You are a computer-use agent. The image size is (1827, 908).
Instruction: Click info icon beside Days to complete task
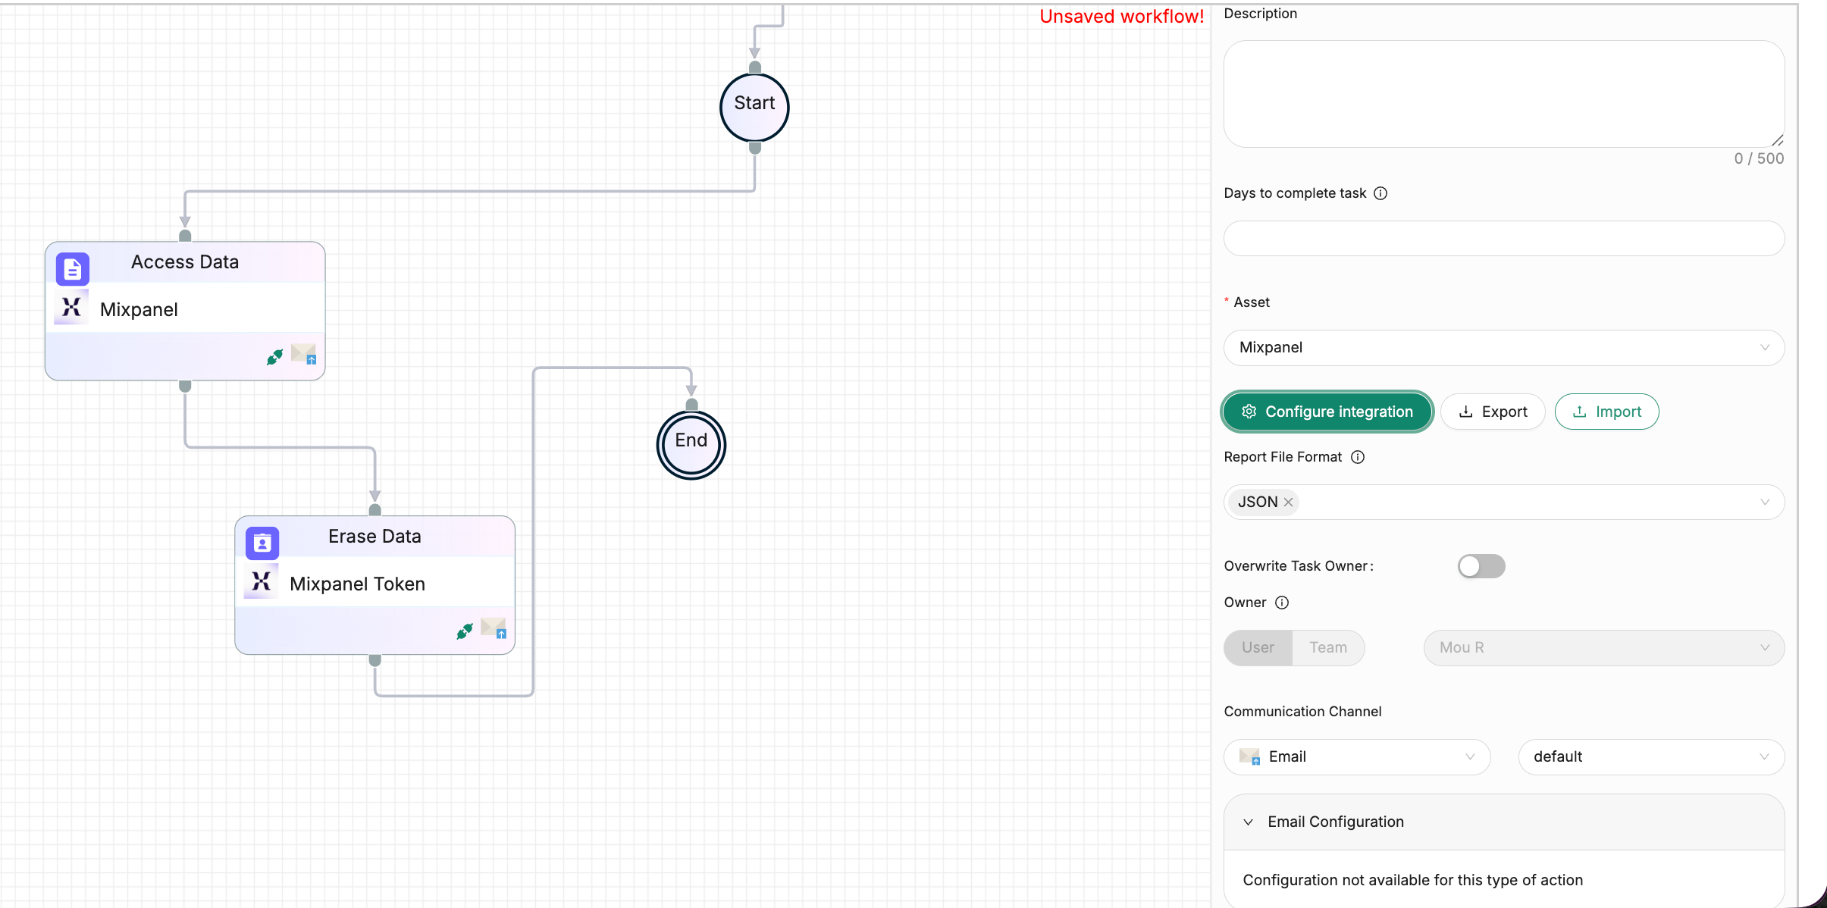click(1380, 193)
